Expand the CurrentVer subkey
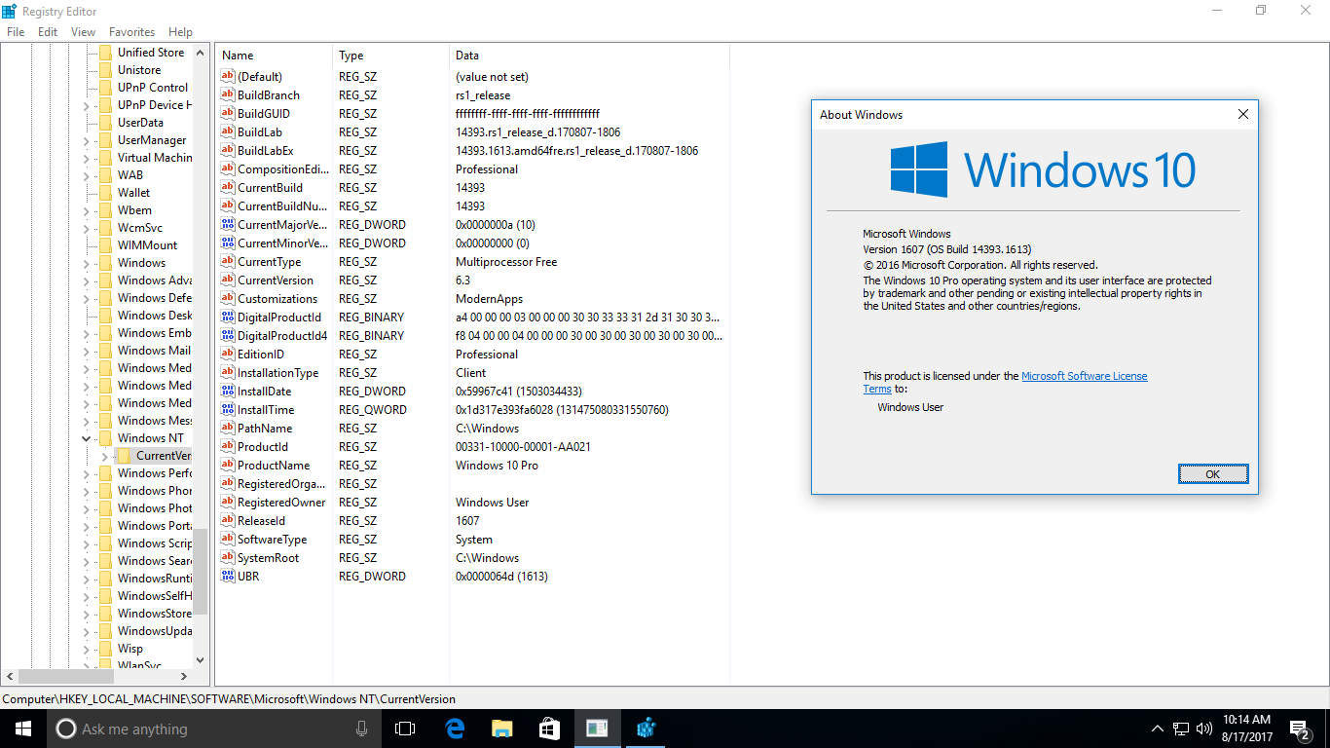This screenshot has width=1330, height=748. tap(104, 456)
